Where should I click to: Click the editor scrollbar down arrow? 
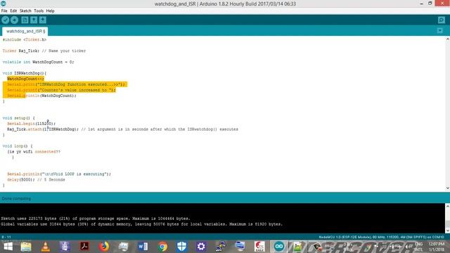(447, 188)
